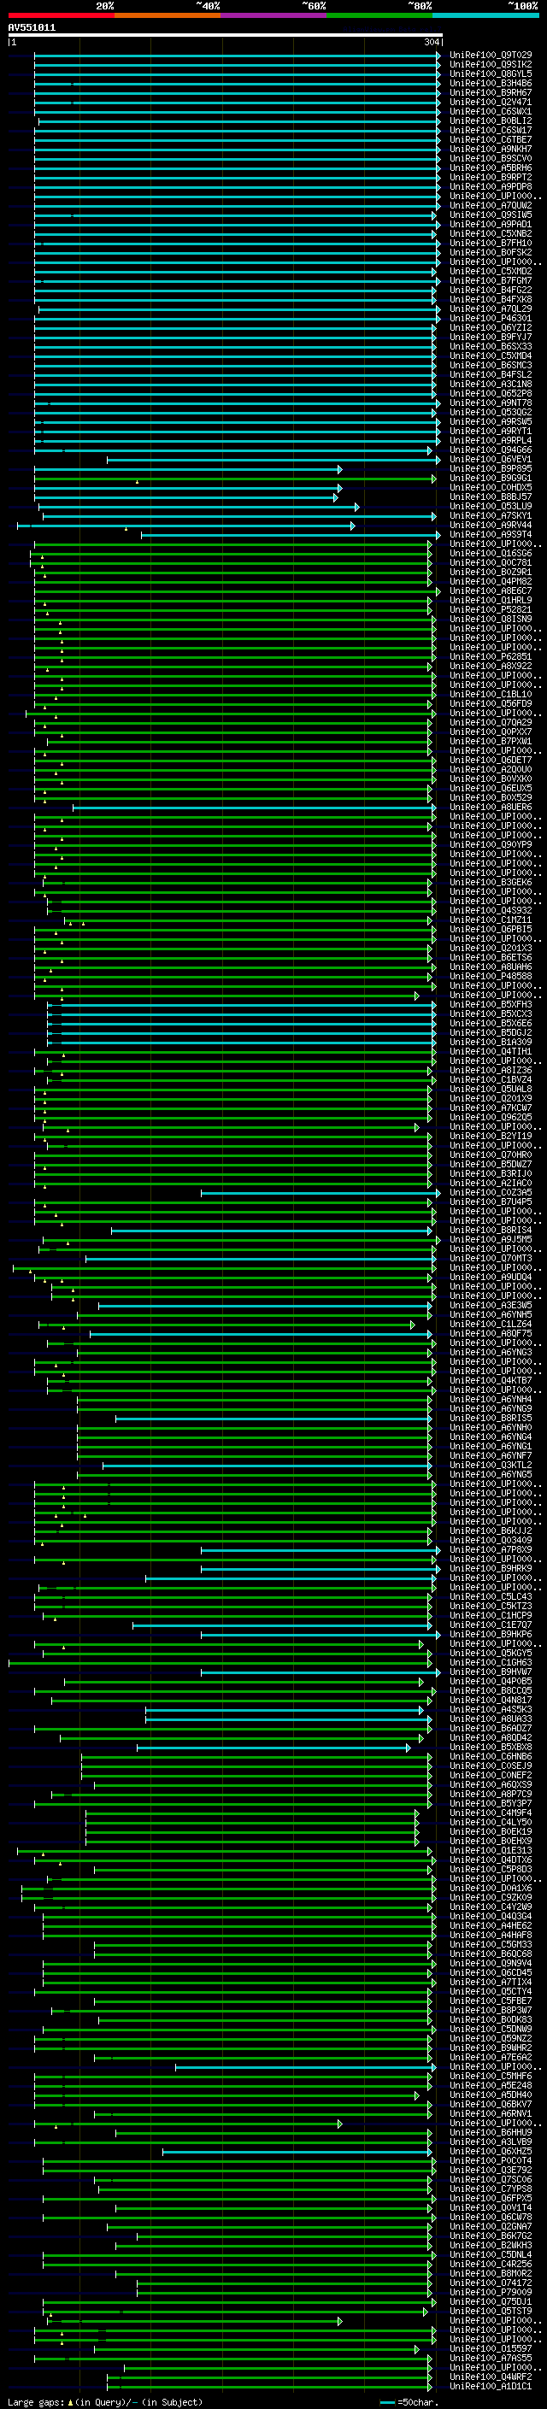Viewport: 547px width, 2409px height.
Task: Select subject UniRef100_P62851
Action: coord(490,657)
